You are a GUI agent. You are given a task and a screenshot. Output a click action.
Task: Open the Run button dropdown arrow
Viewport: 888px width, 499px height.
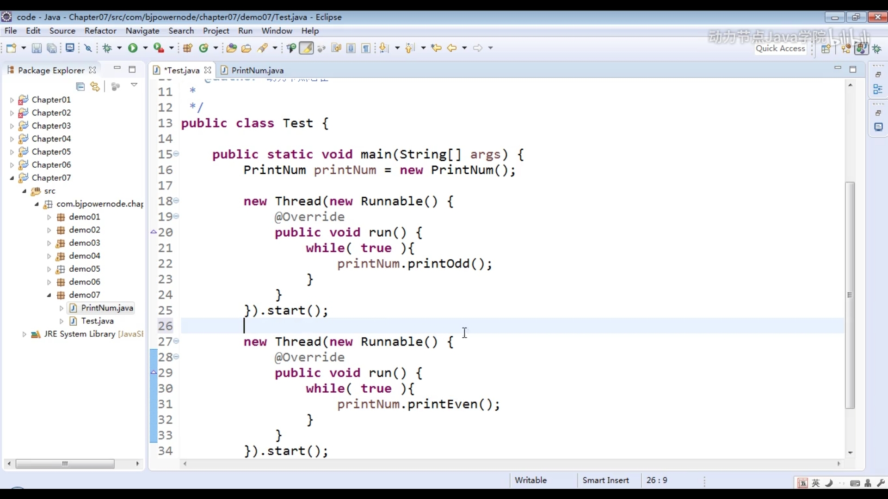click(145, 48)
